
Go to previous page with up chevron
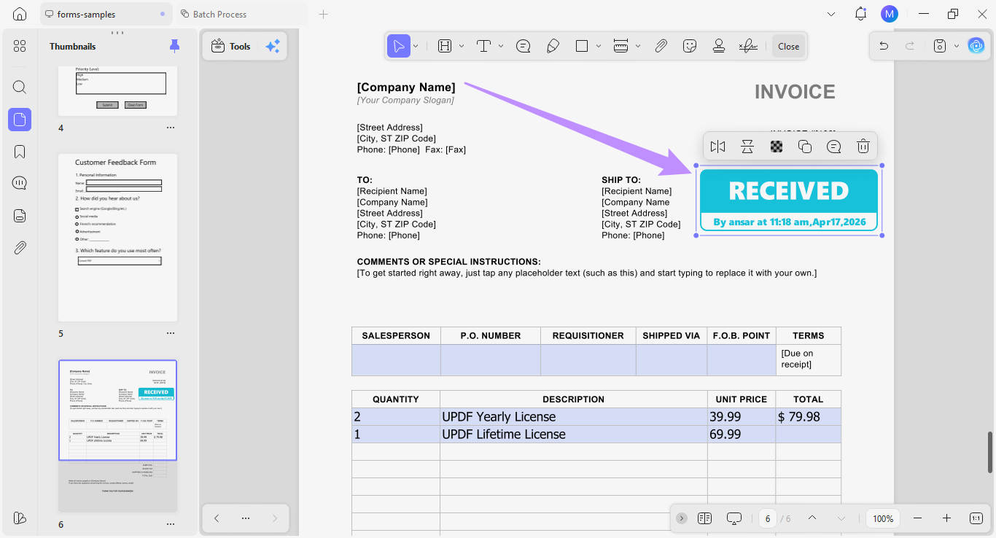click(812, 518)
